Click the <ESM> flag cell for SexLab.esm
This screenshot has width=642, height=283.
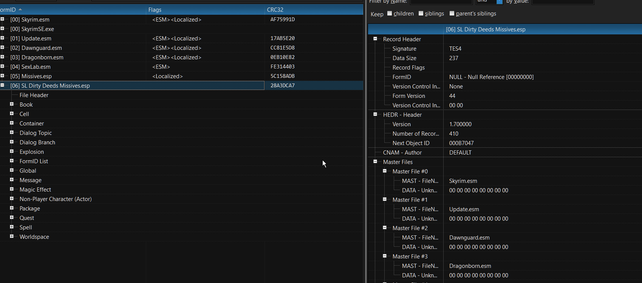point(161,67)
